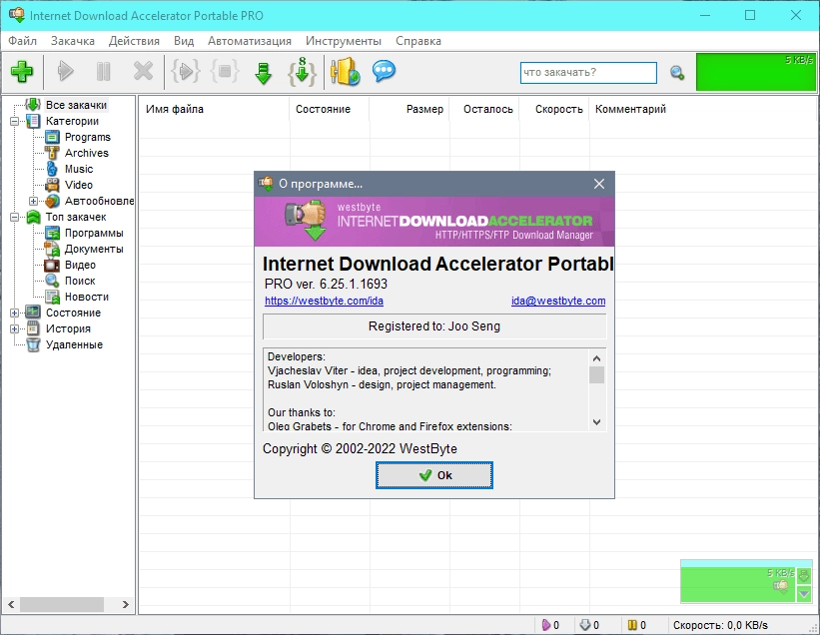Open the Инструменты menu

pos(344,41)
